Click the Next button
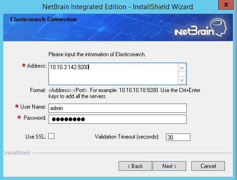The image size is (237, 180). coord(169,166)
